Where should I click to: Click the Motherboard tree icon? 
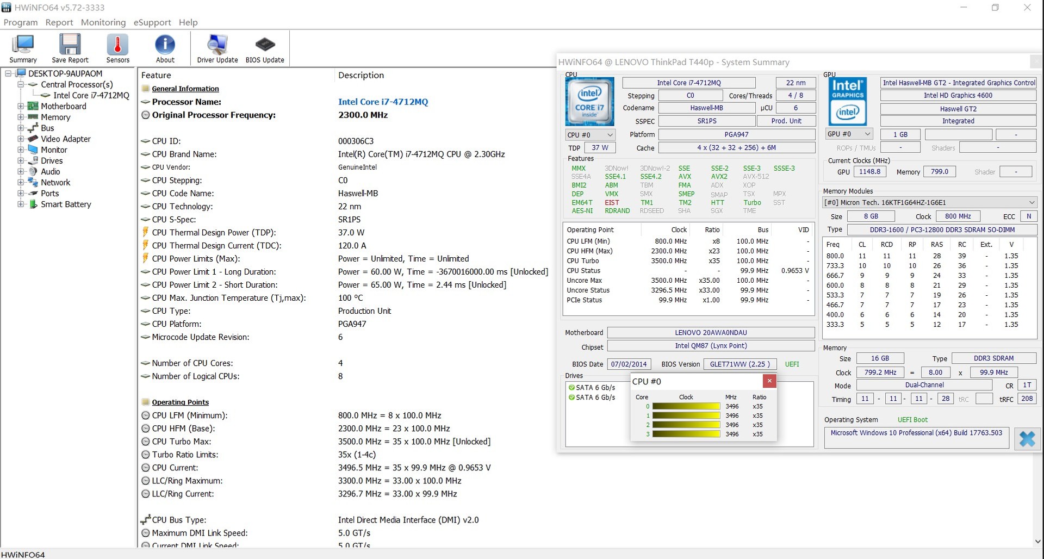(x=33, y=106)
